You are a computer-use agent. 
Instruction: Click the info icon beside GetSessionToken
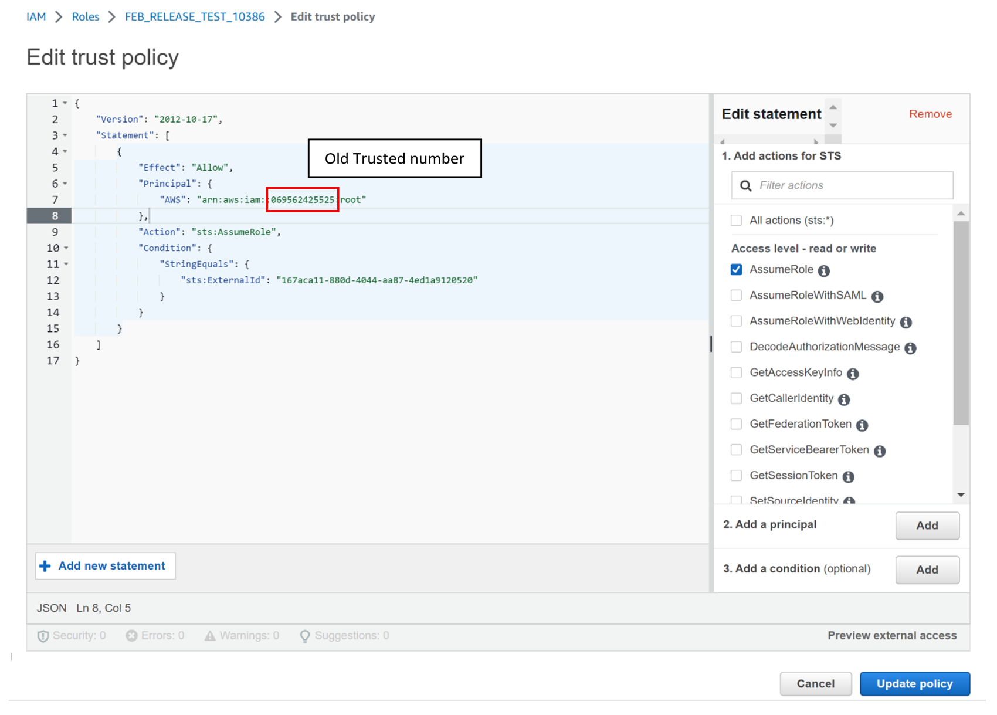click(x=848, y=476)
